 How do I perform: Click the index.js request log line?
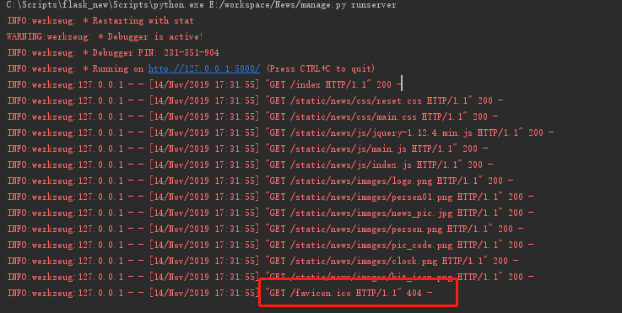point(251,165)
